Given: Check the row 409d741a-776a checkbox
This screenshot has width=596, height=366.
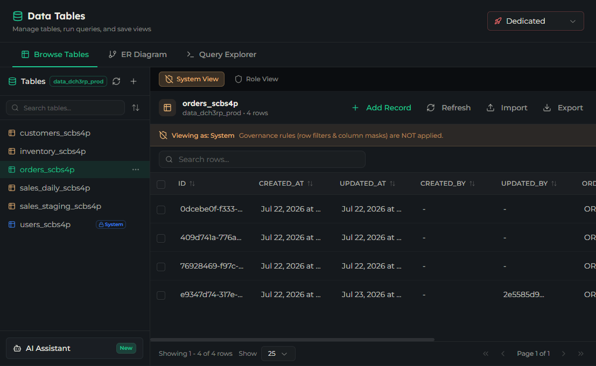Looking at the screenshot, I should (x=161, y=238).
